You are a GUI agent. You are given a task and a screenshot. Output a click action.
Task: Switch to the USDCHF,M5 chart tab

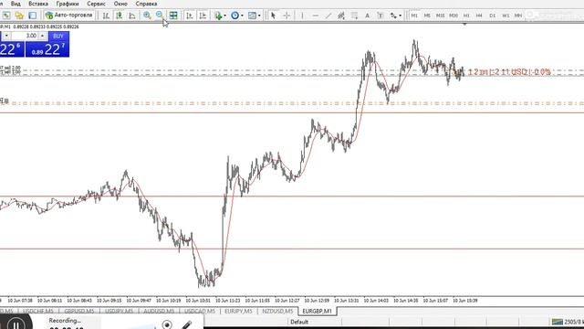pyautogui.click(x=38, y=311)
